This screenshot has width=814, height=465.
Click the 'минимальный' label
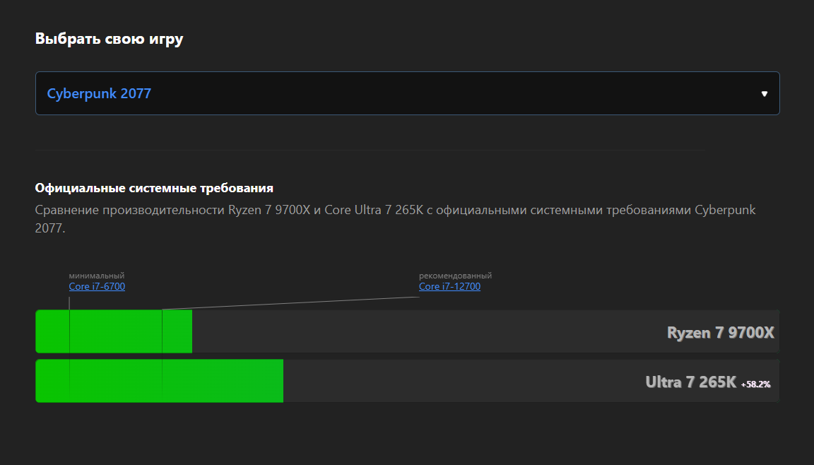tap(97, 276)
